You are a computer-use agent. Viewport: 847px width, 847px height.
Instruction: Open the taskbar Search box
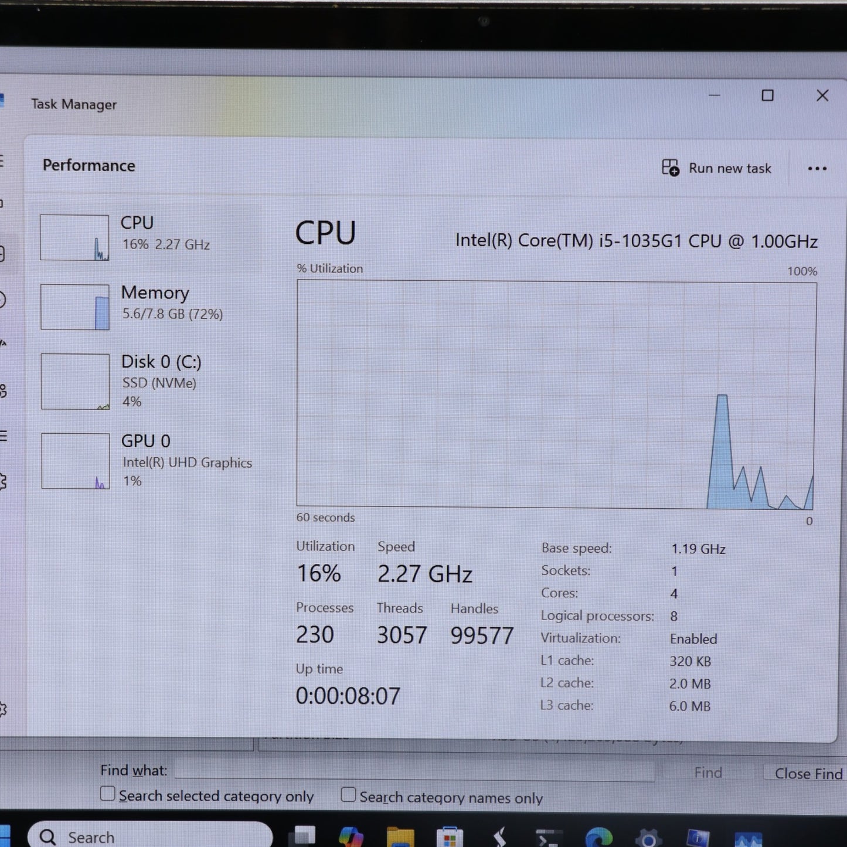(x=150, y=836)
